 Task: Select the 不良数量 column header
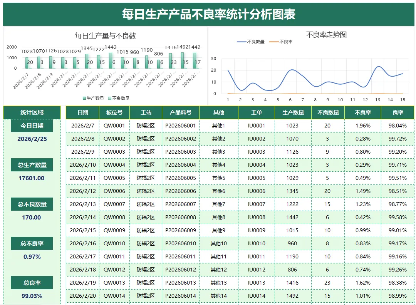(x=328, y=112)
